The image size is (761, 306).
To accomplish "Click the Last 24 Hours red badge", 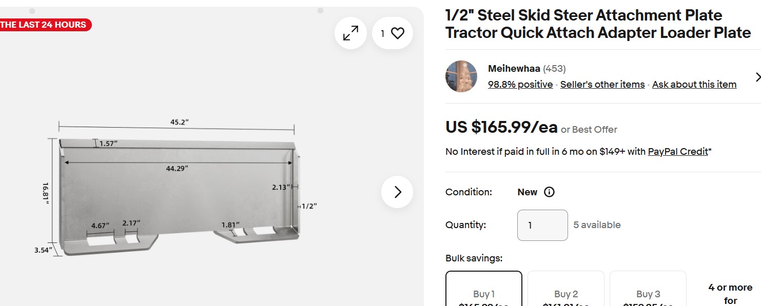I will [x=44, y=25].
